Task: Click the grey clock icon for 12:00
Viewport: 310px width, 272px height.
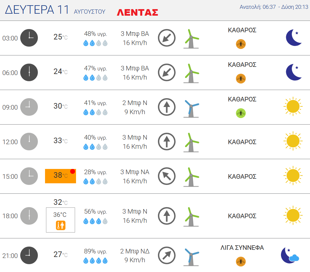Action: click(29, 142)
